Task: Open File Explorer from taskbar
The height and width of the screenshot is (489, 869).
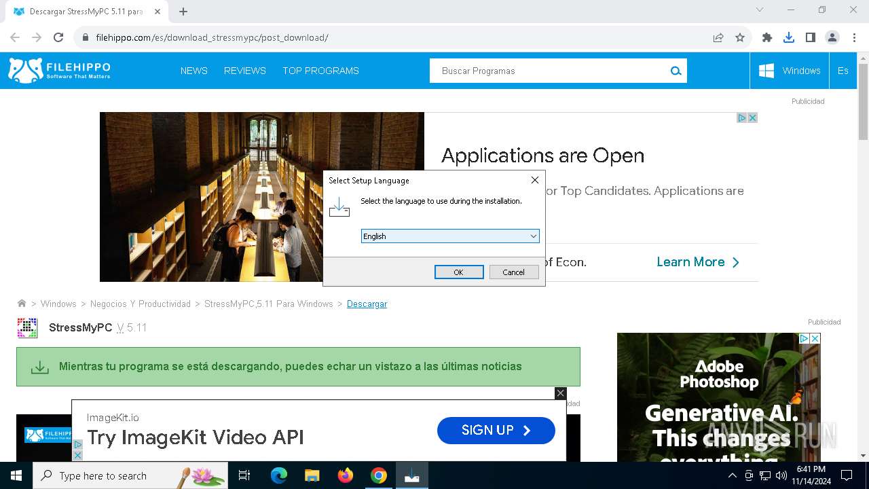Action: 312,475
